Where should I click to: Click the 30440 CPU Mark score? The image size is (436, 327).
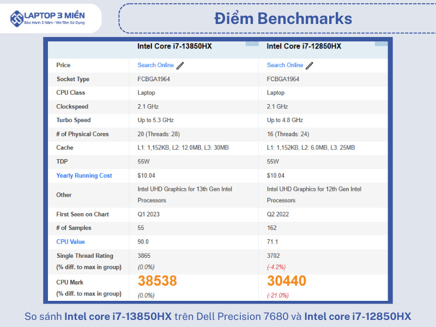[x=286, y=281]
